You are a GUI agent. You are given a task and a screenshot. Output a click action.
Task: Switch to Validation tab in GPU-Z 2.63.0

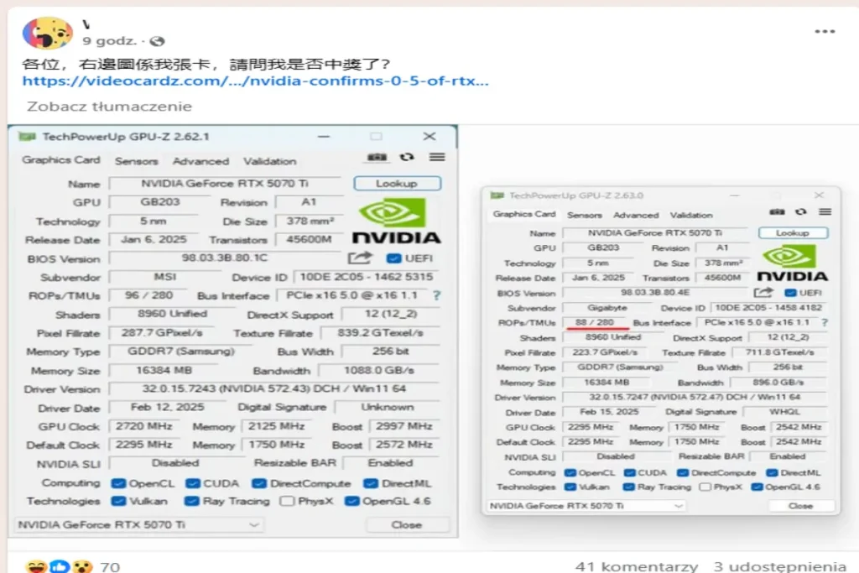(691, 216)
